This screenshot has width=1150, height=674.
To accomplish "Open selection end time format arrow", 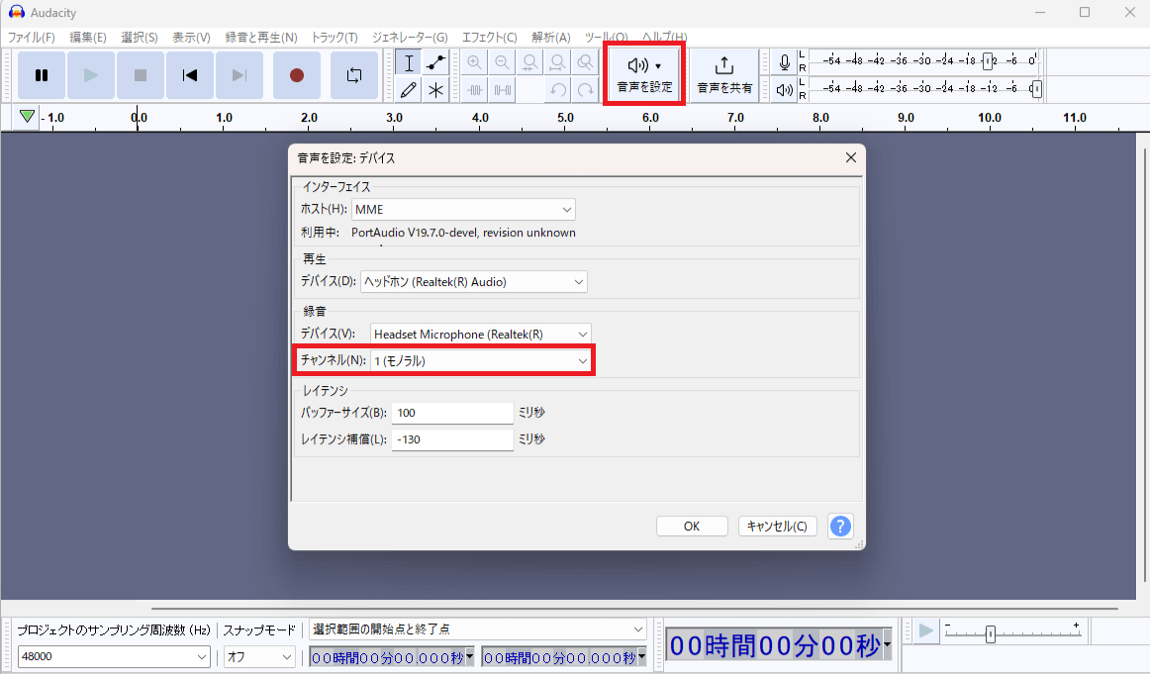I will pyautogui.click(x=641, y=657).
